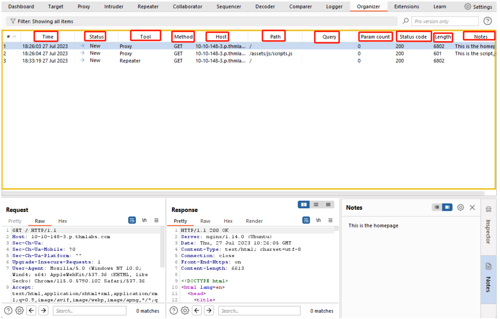Switch to side-by-side request/response layout
Viewport: 500px width, 319px height.
click(x=304, y=205)
